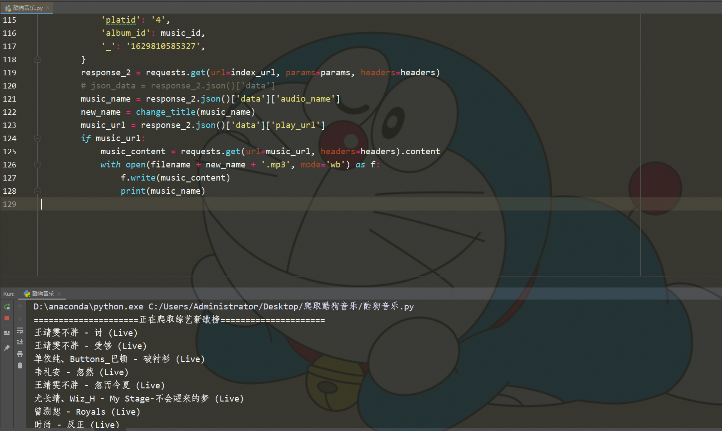Collapse the 'if music_url' block at line 124
Image resolution: width=722 pixels, height=431 pixels.
pos(37,138)
